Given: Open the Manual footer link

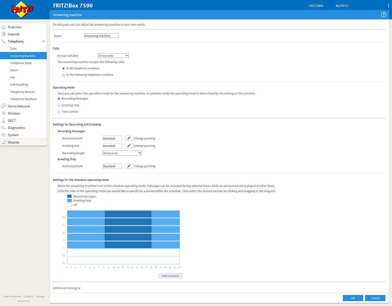Looking at the screenshot, I should (40, 297).
